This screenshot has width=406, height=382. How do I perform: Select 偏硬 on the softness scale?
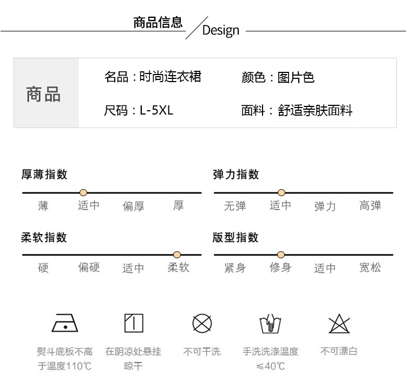pos(89,267)
